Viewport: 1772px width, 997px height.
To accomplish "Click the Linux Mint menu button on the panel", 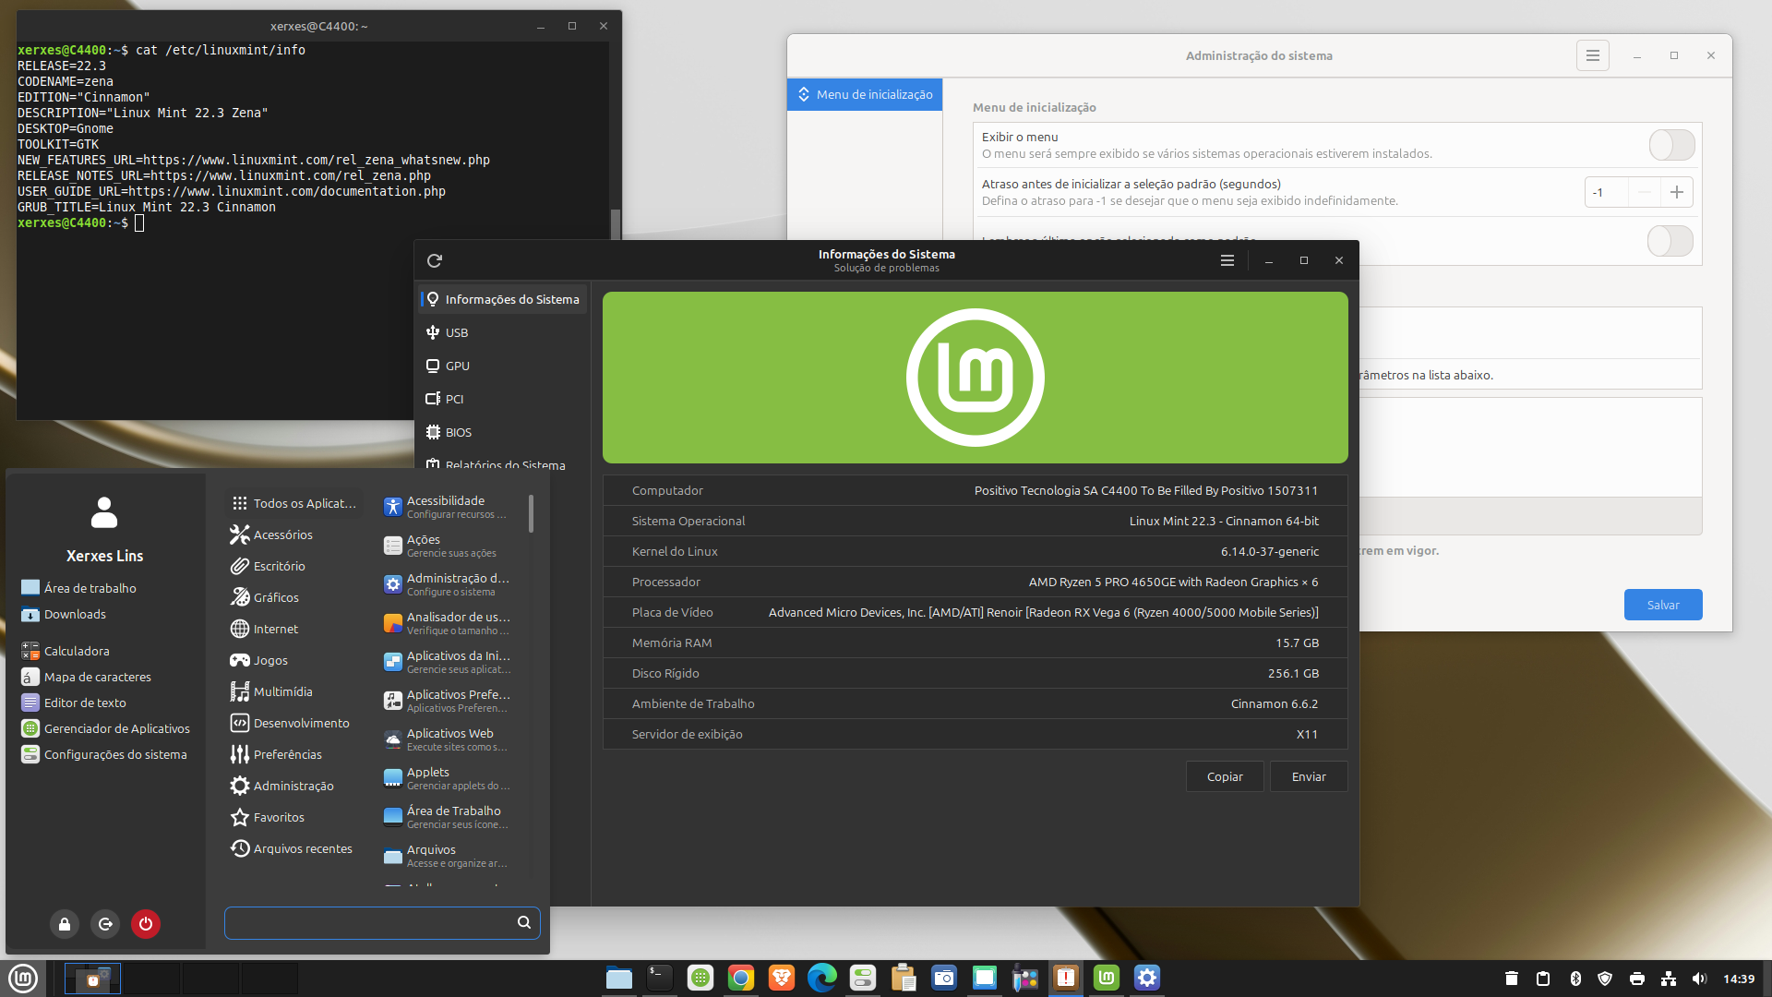I will (x=23, y=978).
